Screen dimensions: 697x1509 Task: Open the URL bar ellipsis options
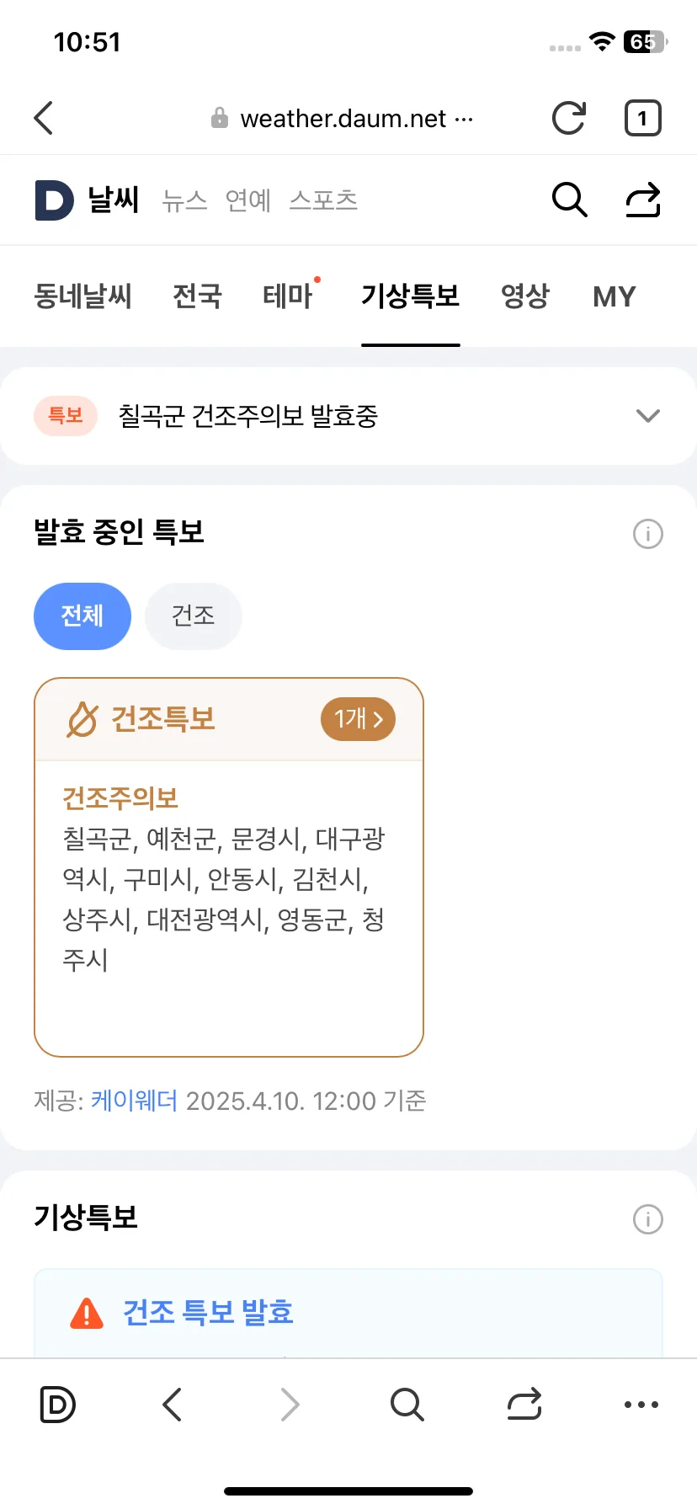[x=464, y=119]
